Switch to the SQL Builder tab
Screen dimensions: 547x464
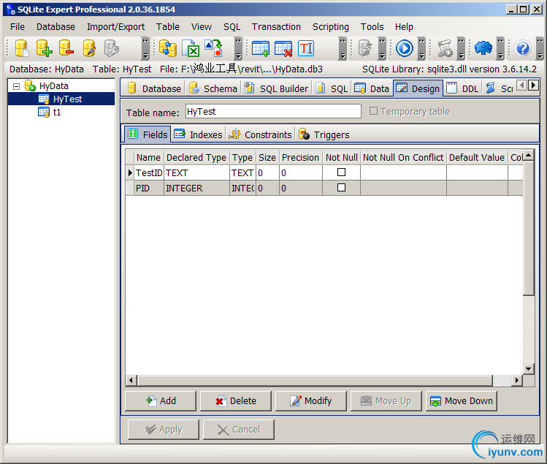point(278,88)
